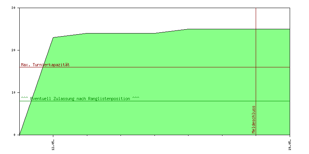The width and height of the screenshot is (309, 154).
Task: Click the y-axis value '20'
Action: [x=13, y=50]
